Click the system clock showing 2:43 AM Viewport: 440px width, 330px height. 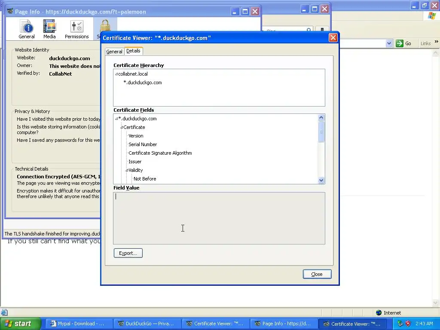click(x=424, y=324)
